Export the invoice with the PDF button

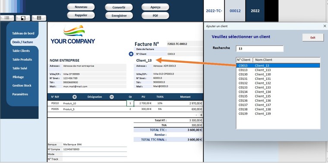[155, 16]
